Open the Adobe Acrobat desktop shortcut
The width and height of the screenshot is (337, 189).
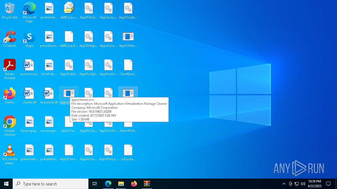coord(10,69)
